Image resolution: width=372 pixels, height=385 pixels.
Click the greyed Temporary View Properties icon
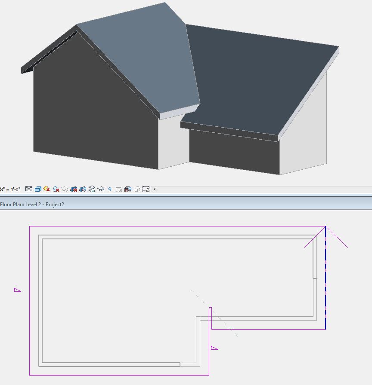(119, 189)
